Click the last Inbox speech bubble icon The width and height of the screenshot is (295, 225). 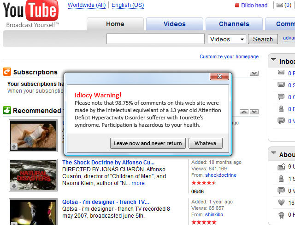pyautogui.click(x=281, y=121)
